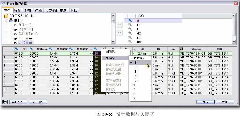Click the key icon in 径向载荷 column header

point(51,49)
